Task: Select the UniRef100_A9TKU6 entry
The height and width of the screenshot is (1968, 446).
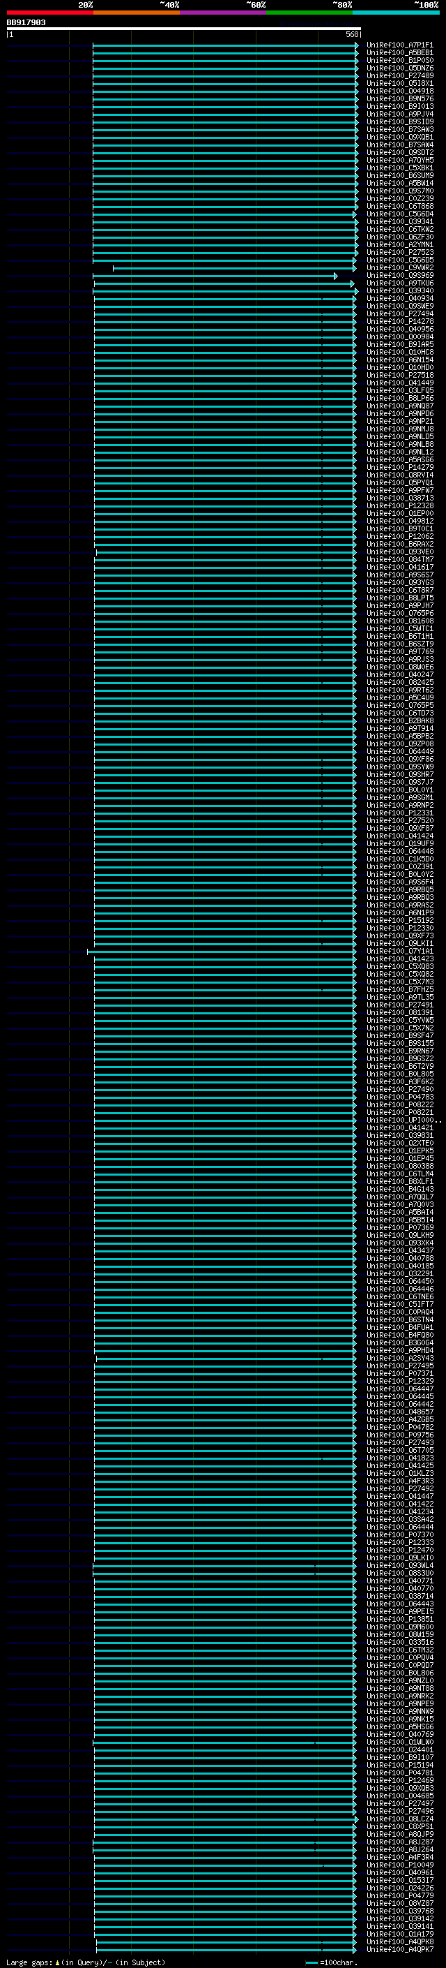Action: (399, 283)
